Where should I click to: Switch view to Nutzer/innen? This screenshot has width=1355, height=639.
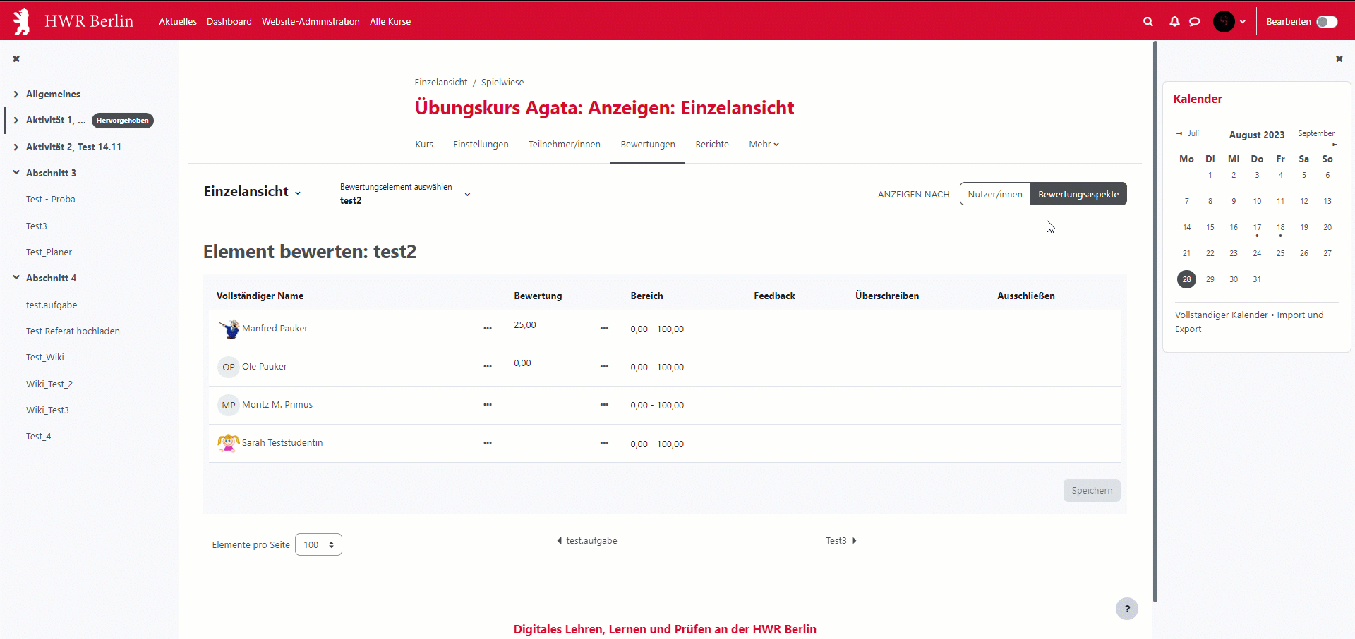pos(994,194)
